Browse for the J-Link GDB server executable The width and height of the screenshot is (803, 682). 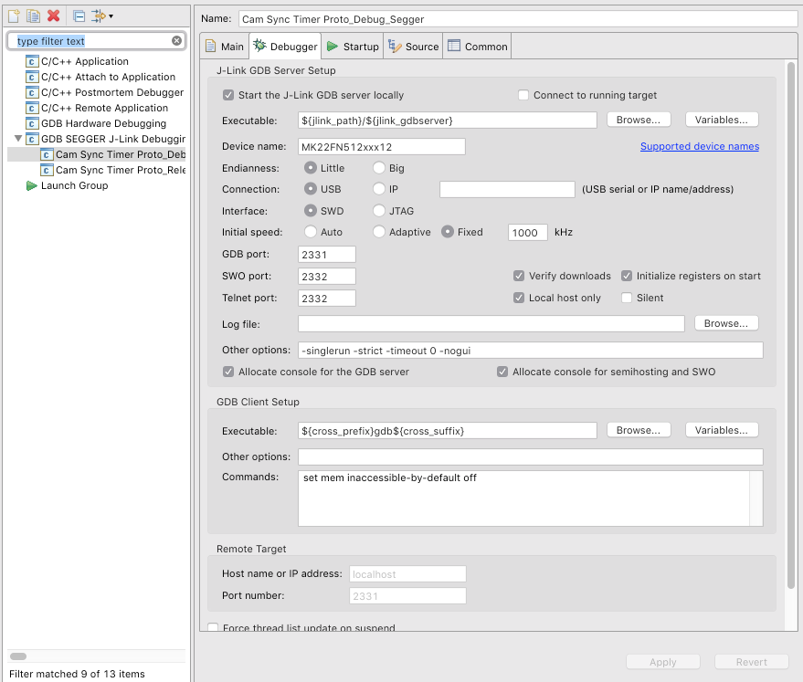click(639, 120)
